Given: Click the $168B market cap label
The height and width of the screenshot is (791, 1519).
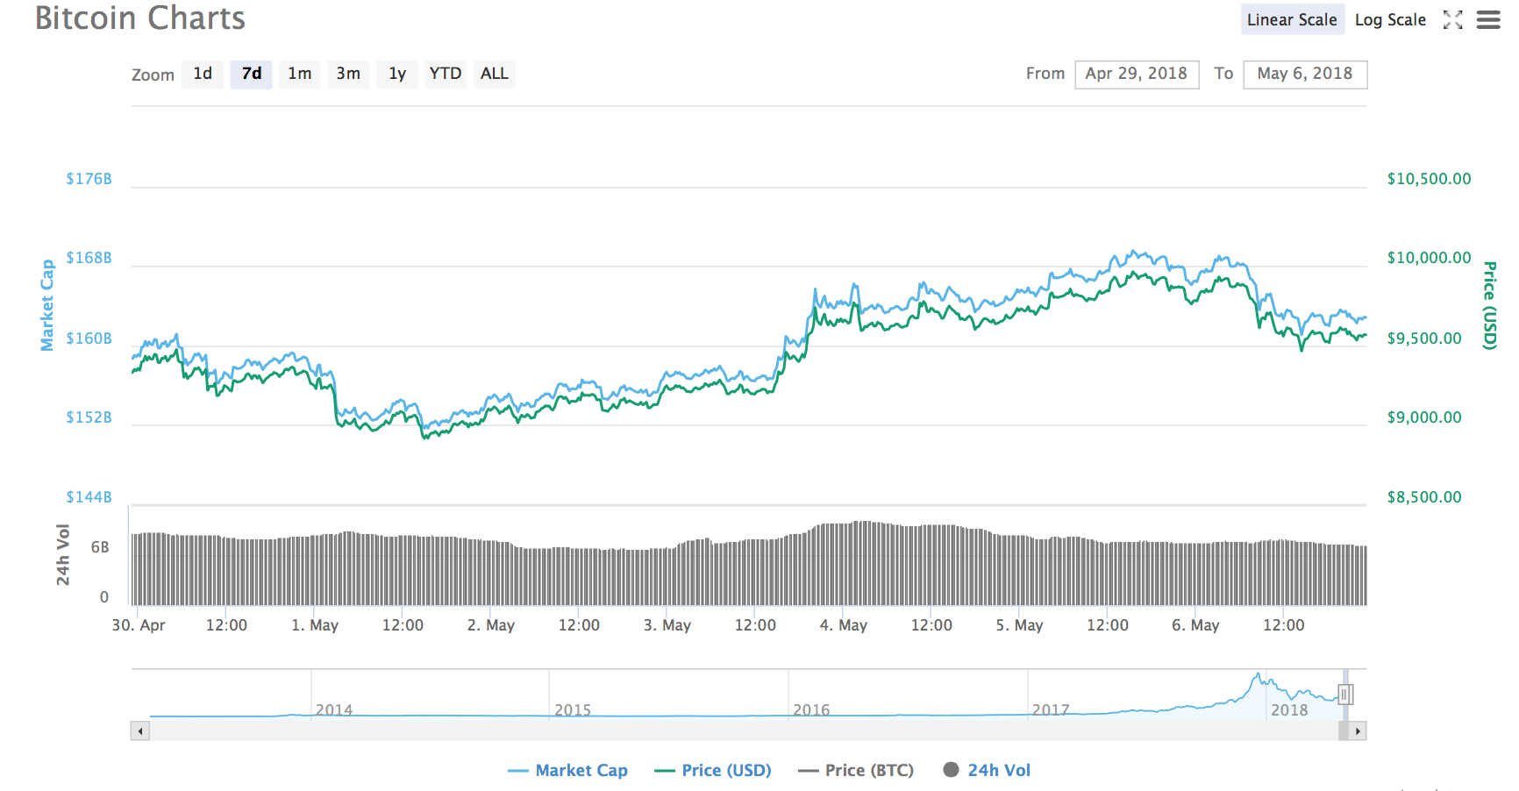Looking at the screenshot, I should (x=89, y=258).
